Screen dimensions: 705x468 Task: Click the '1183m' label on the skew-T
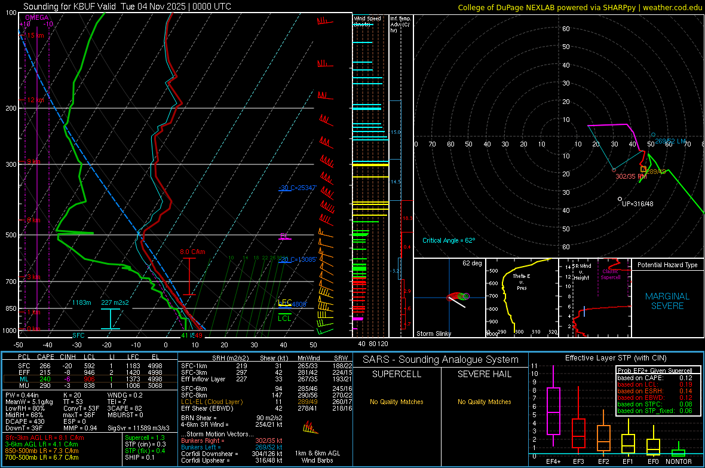point(81,302)
